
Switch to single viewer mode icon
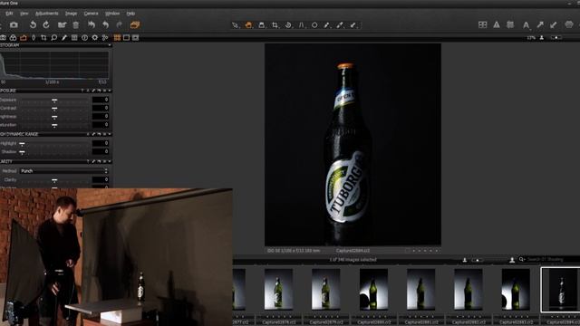coord(127,38)
